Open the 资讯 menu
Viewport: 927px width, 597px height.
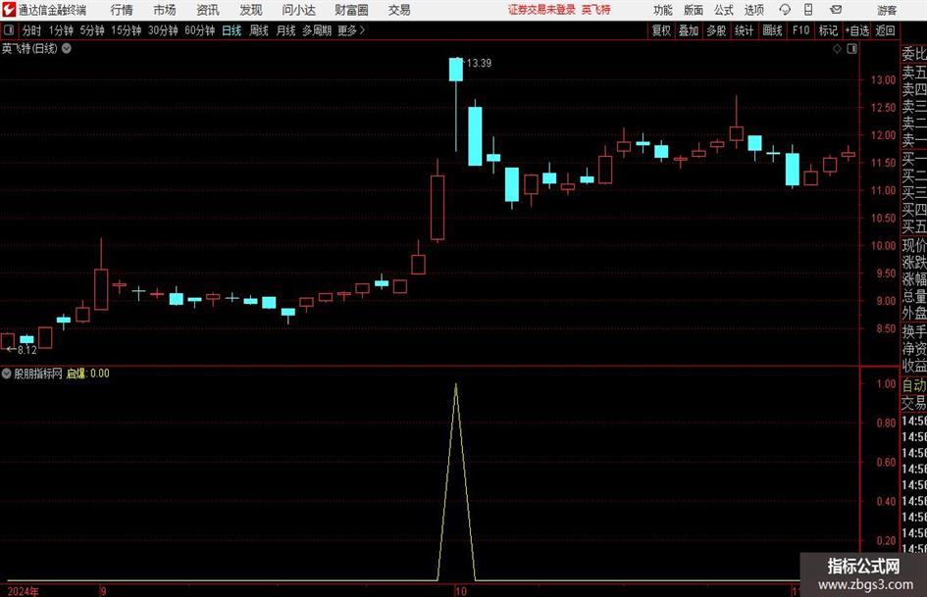click(x=208, y=10)
